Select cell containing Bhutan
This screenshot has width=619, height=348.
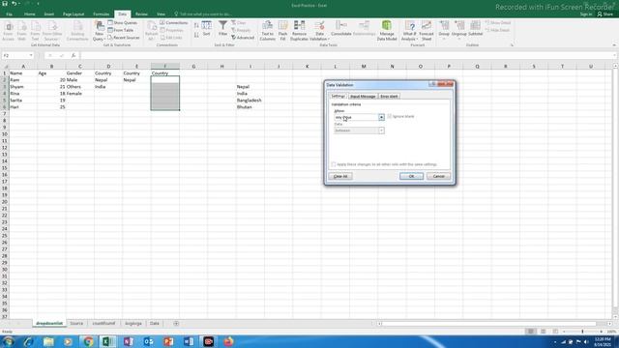click(x=251, y=107)
